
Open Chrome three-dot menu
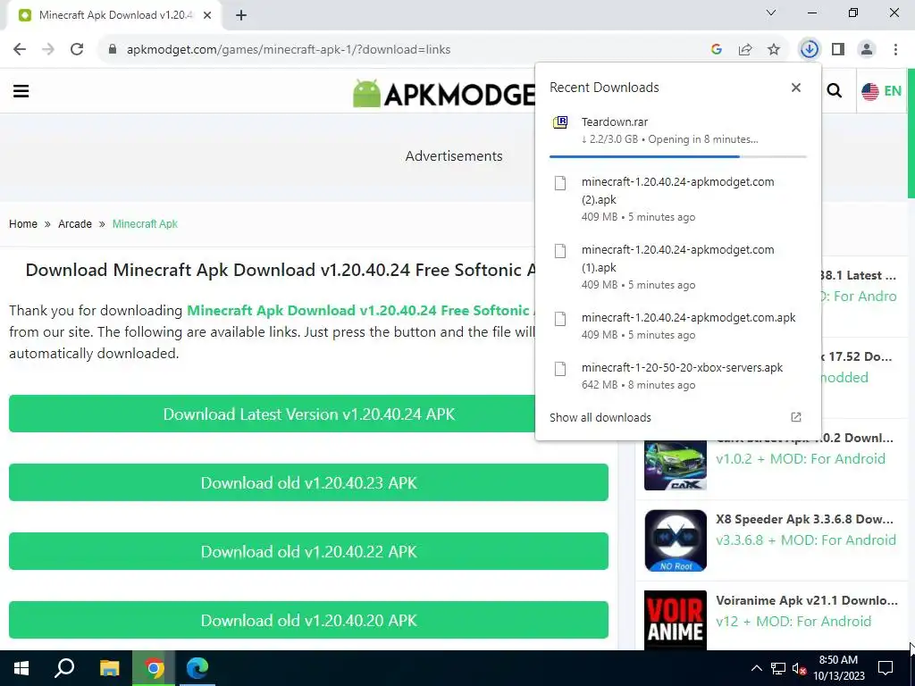[x=895, y=50]
